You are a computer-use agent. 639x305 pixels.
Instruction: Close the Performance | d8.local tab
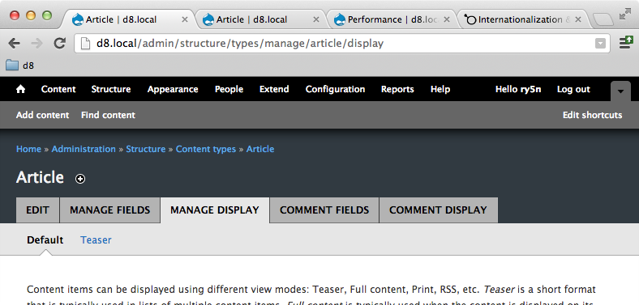(447, 19)
